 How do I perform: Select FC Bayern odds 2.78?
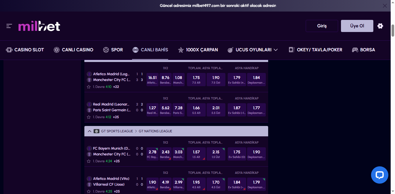(x=153, y=154)
